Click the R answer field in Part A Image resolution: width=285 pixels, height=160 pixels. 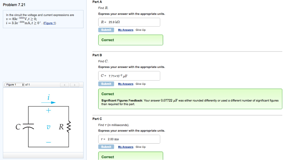(129, 22)
